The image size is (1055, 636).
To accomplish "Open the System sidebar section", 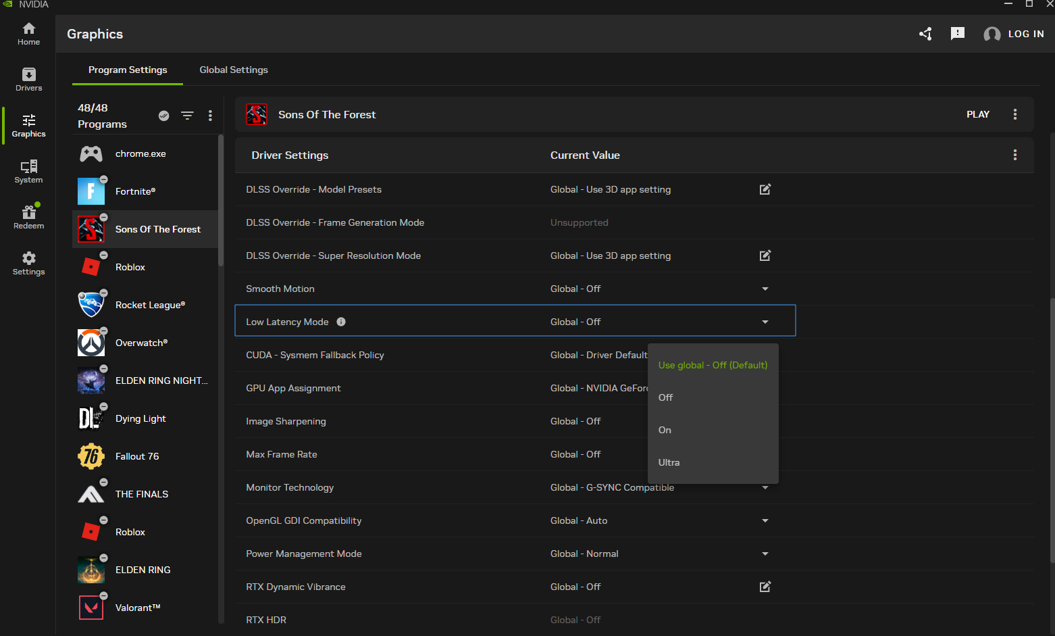I will (28, 171).
